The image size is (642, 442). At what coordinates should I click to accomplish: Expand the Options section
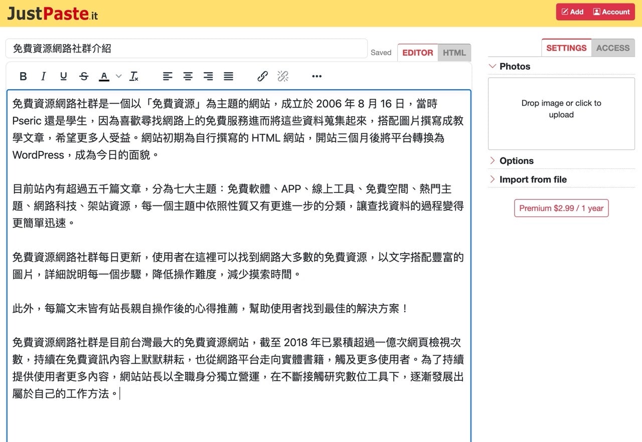pos(561,161)
